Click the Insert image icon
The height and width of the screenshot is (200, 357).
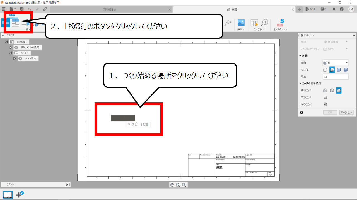coord(241,22)
